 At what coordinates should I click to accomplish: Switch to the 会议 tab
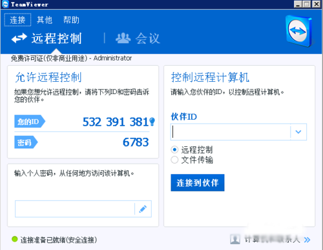click(x=138, y=39)
